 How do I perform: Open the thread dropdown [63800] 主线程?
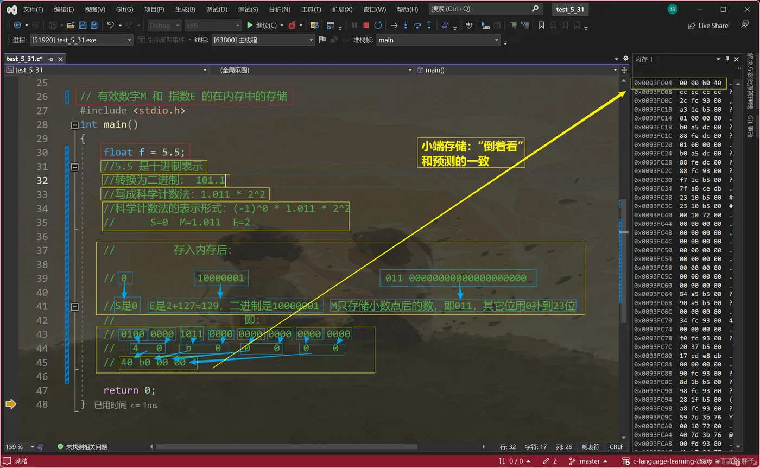pos(263,40)
